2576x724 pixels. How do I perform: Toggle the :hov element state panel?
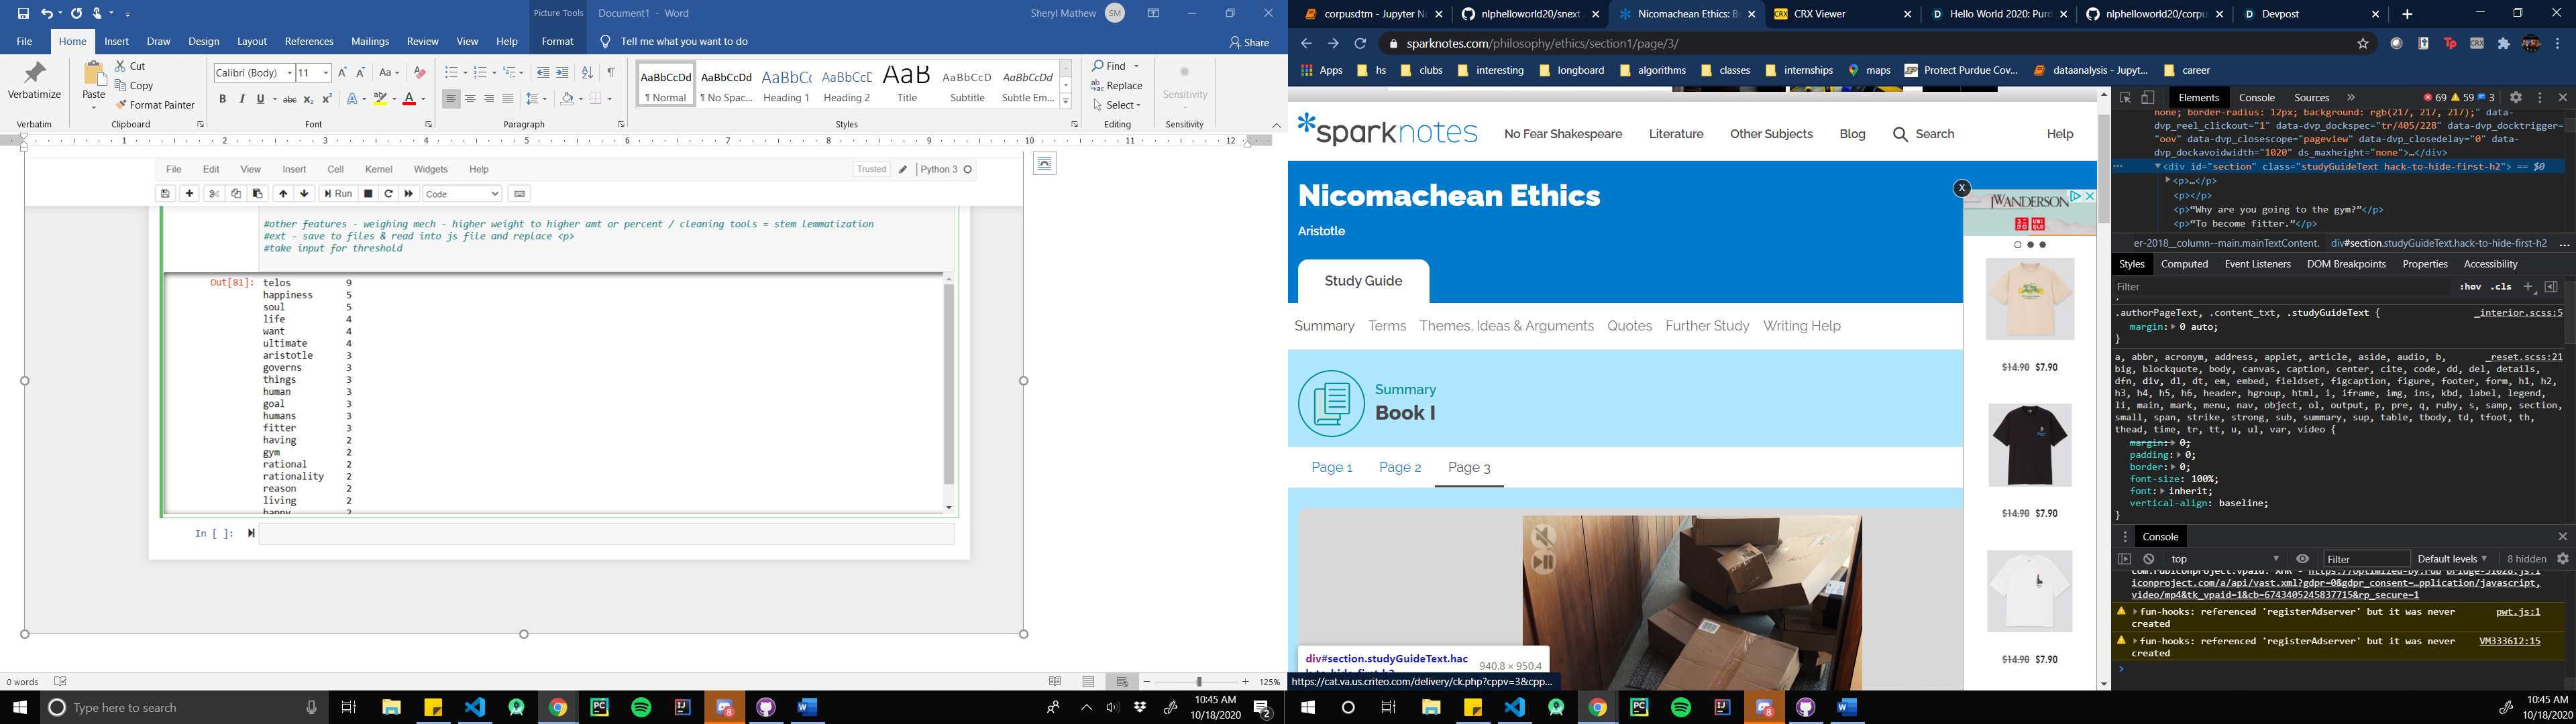click(x=2470, y=287)
